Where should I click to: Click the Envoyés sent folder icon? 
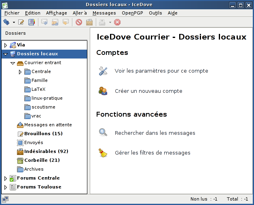click(20, 142)
